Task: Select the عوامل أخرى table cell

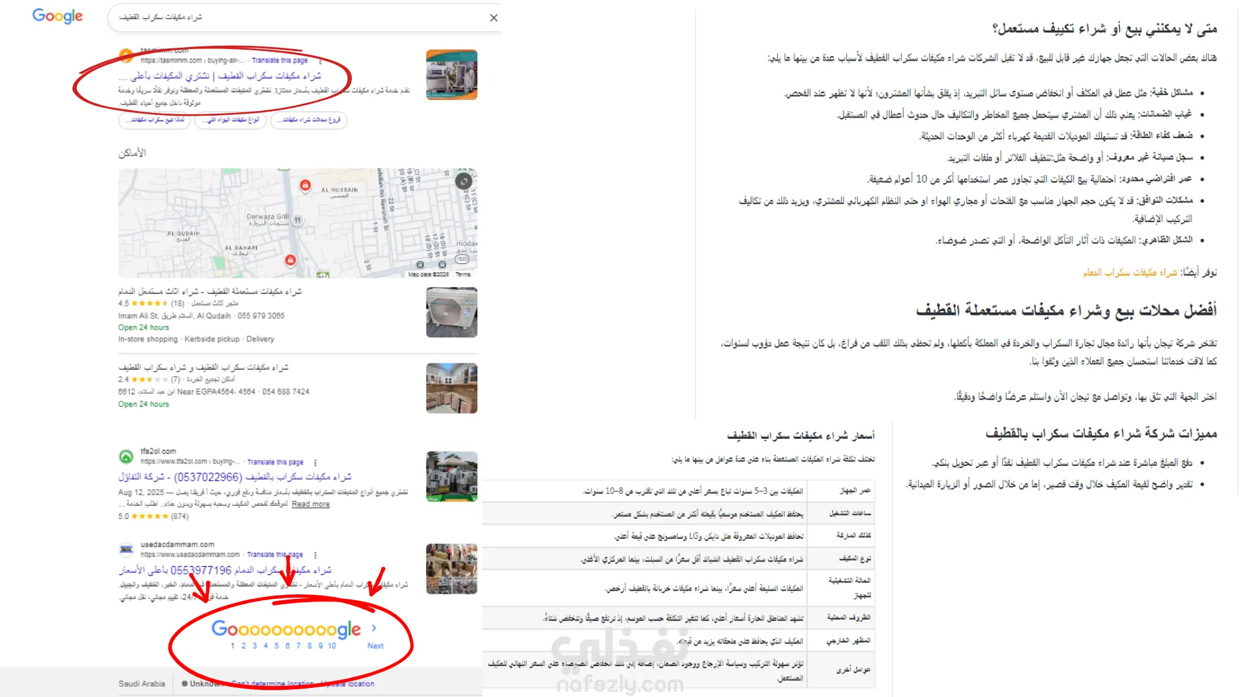Action: (842, 671)
